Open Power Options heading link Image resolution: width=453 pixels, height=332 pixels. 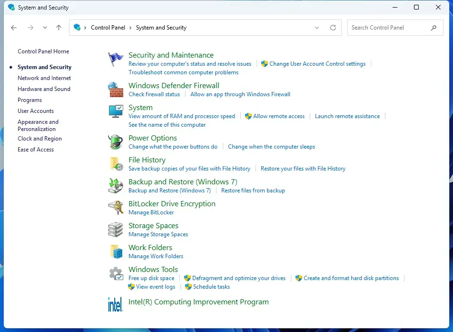click(153, 138)
